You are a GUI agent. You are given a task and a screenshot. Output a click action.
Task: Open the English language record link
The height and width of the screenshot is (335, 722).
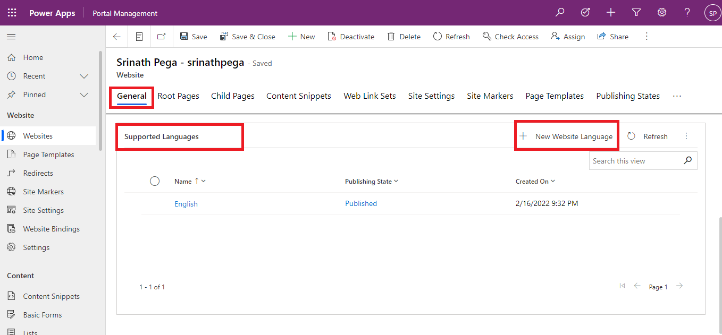186,204
